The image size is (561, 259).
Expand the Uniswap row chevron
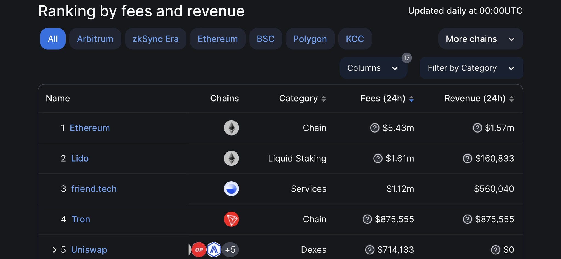tap(54, 250)
